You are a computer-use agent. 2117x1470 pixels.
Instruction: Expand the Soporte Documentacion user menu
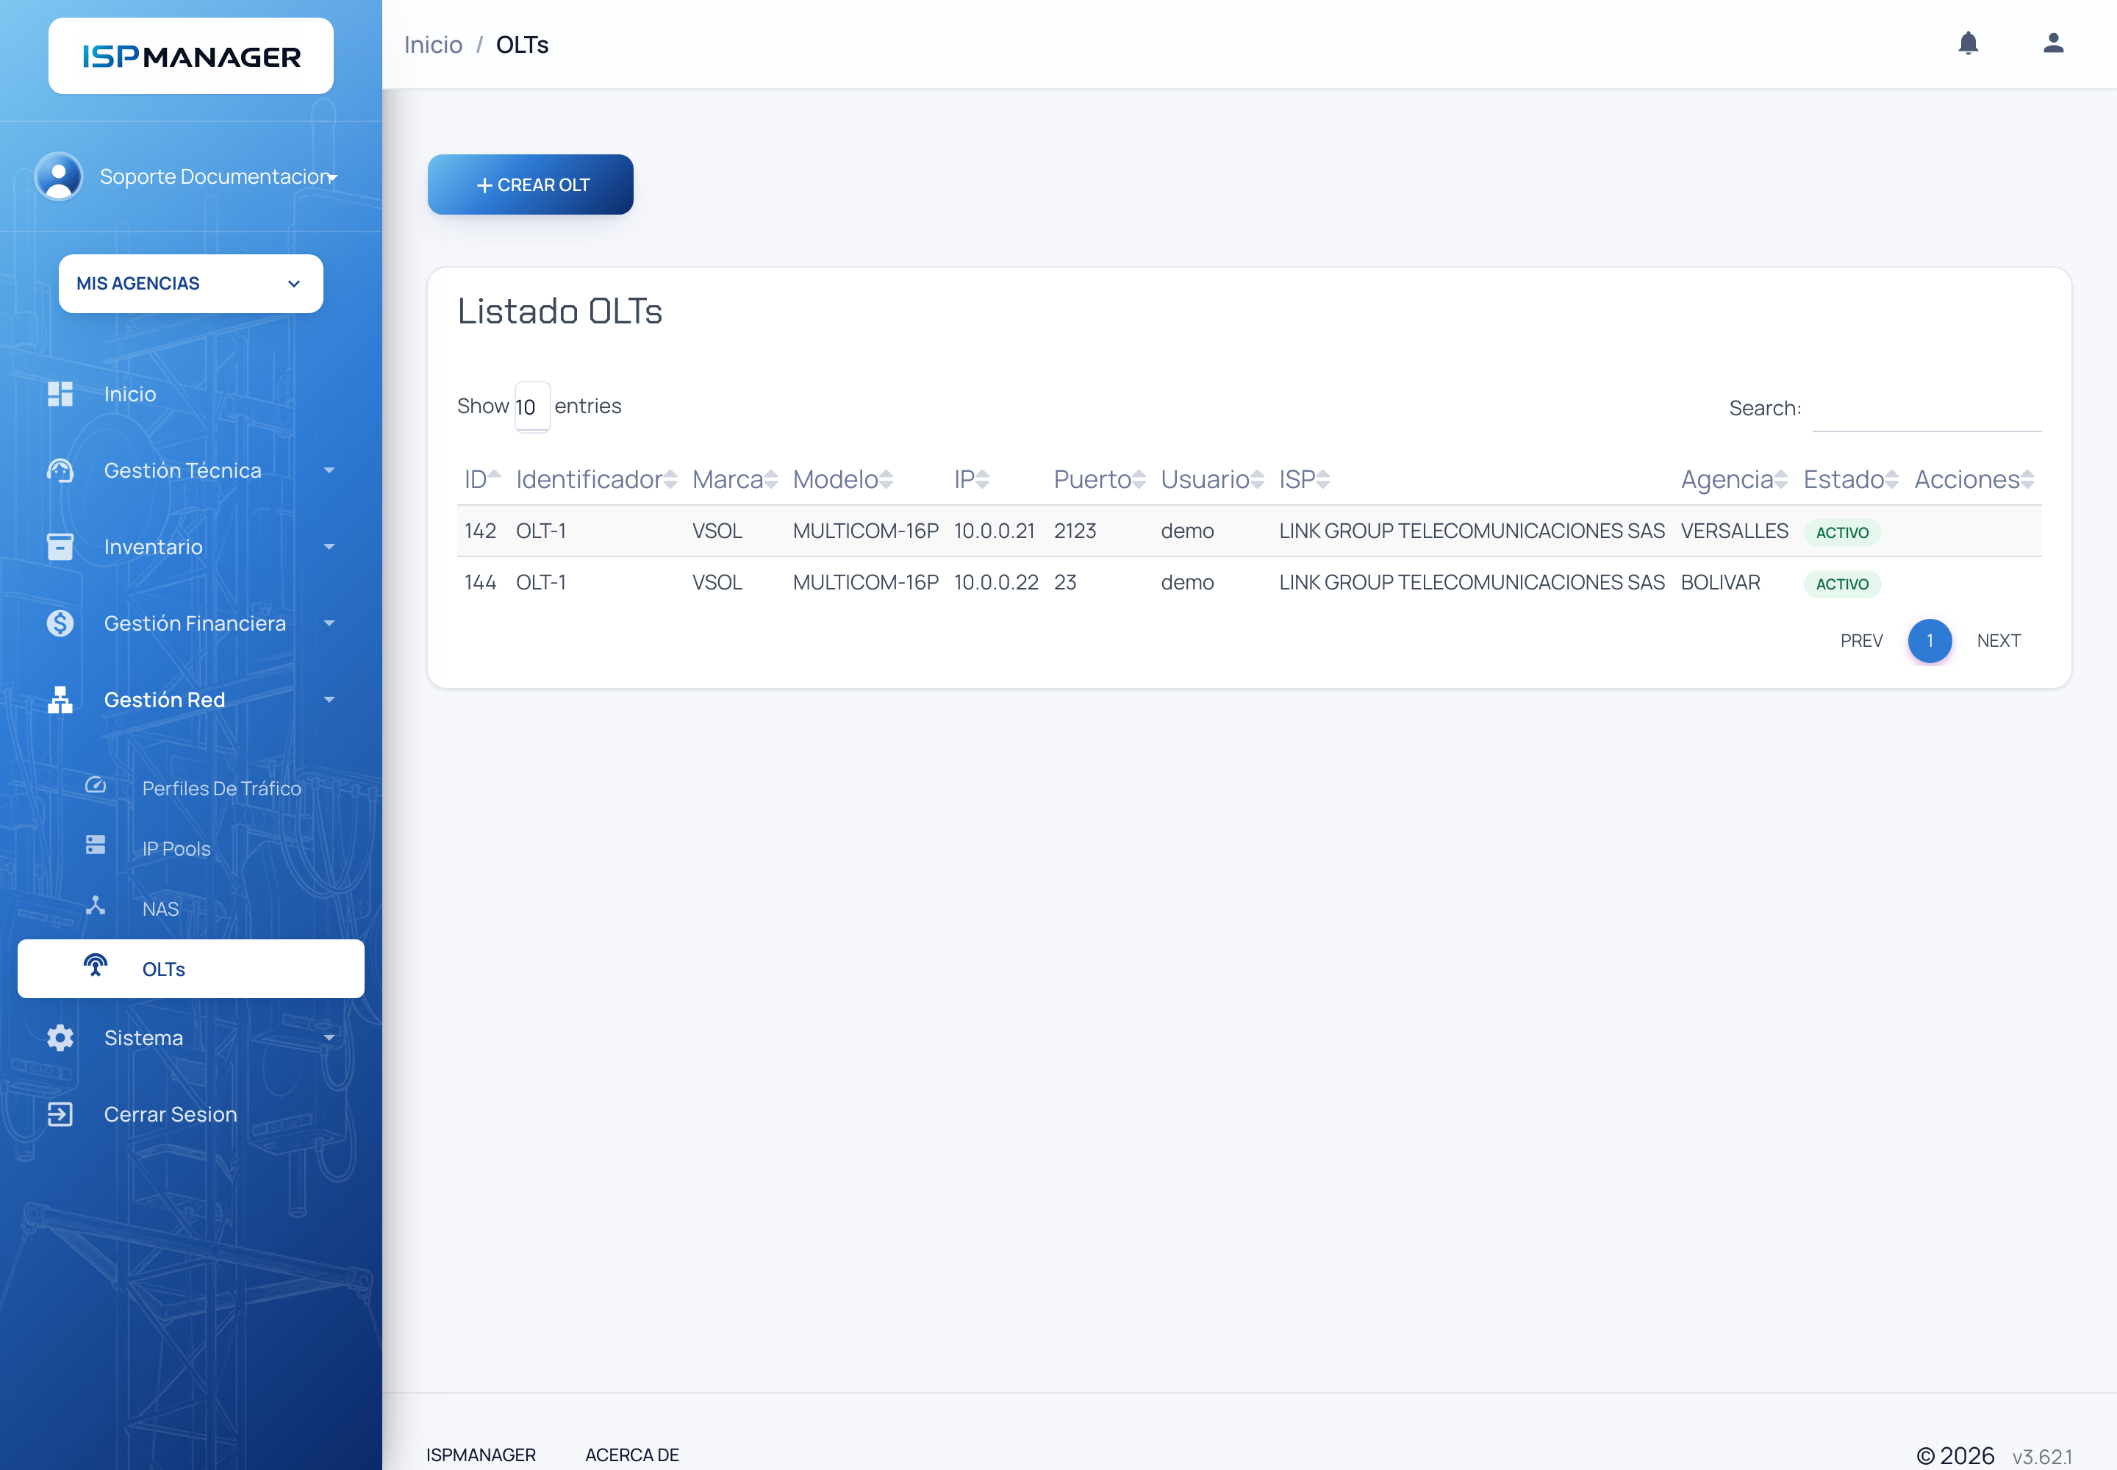[332, 177]
